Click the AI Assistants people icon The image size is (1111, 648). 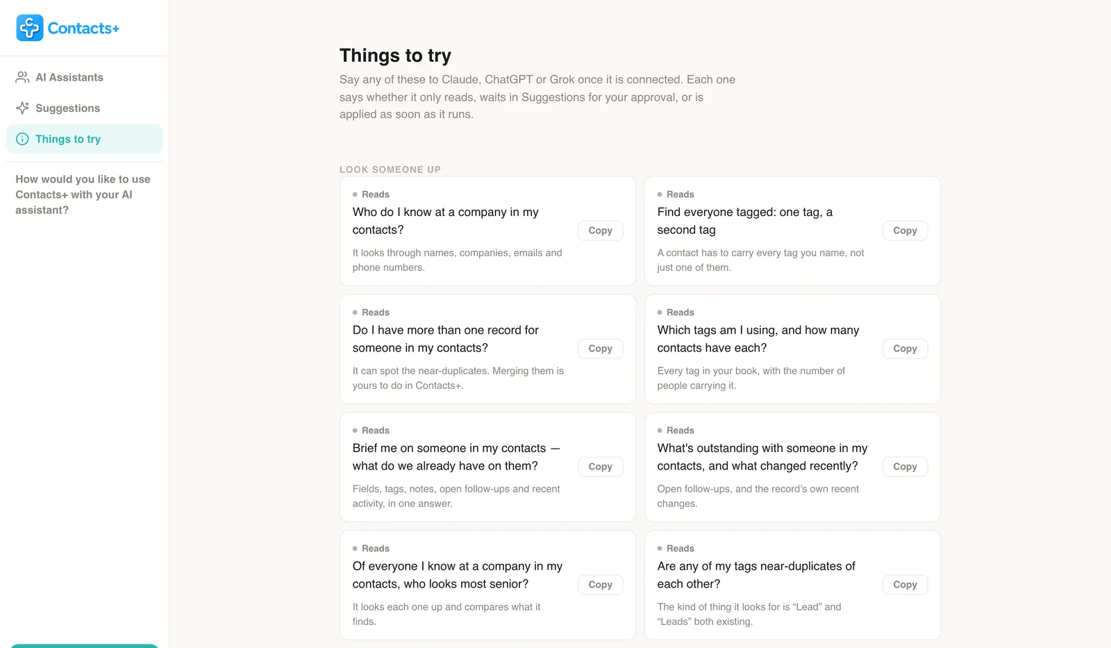[22, 77]
